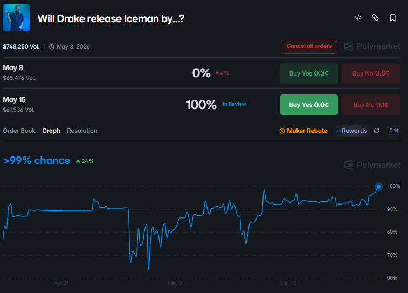Click the $65,476 Vol. figure
408x293 pixels.
pyautogui.click(x=19, y=78)
